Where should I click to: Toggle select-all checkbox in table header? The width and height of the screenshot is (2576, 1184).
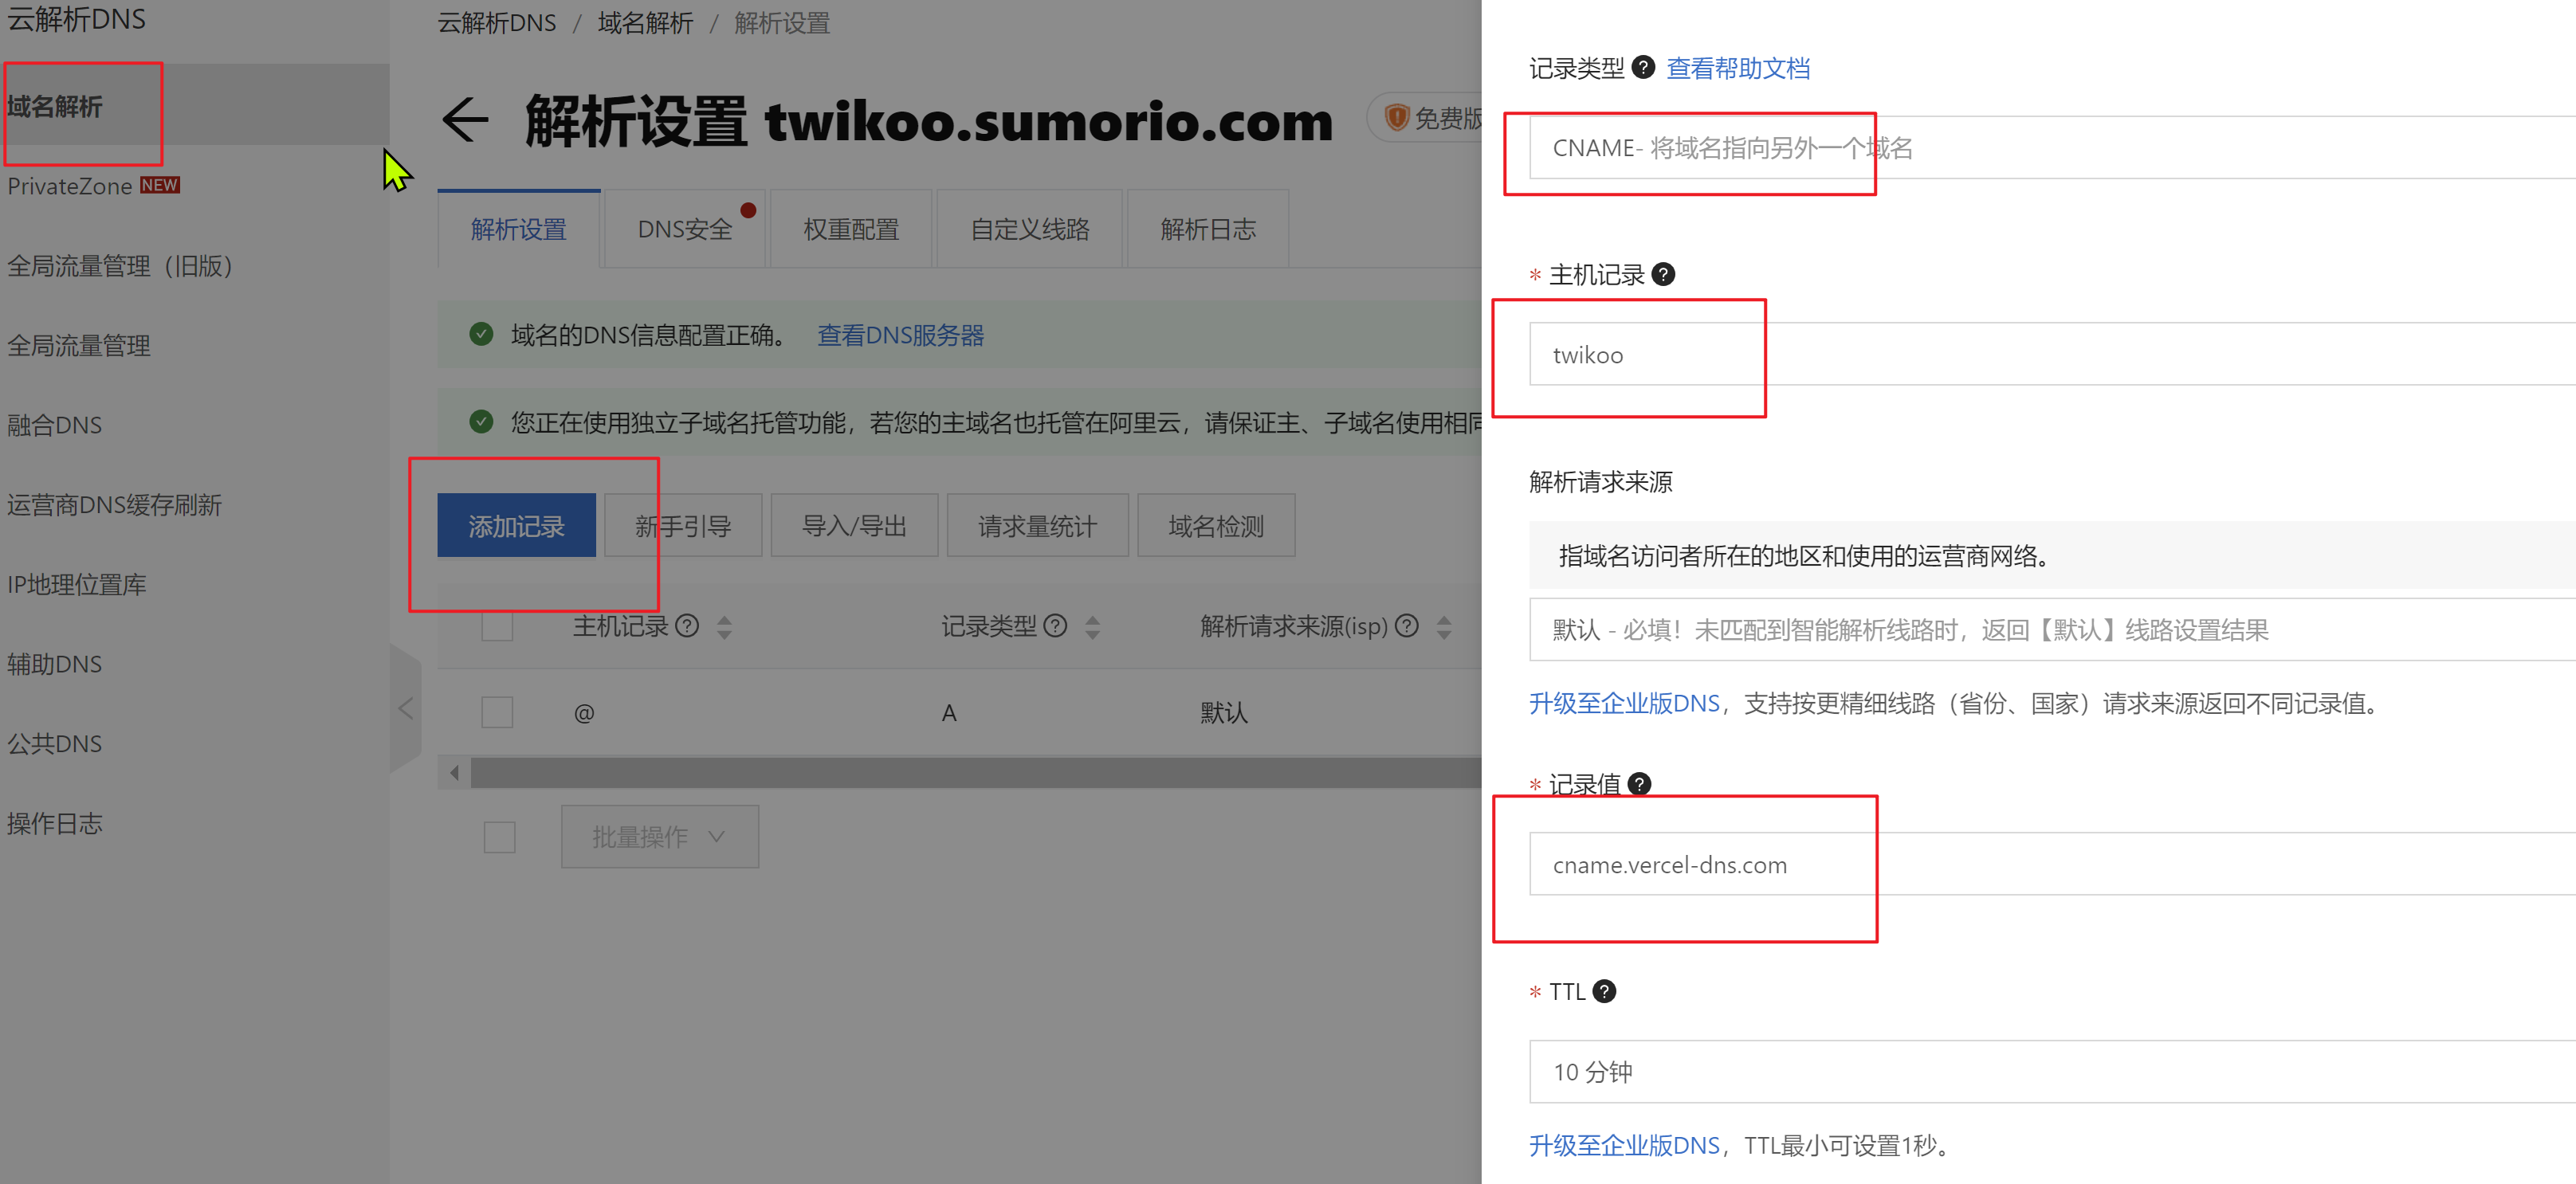[497, 626]
